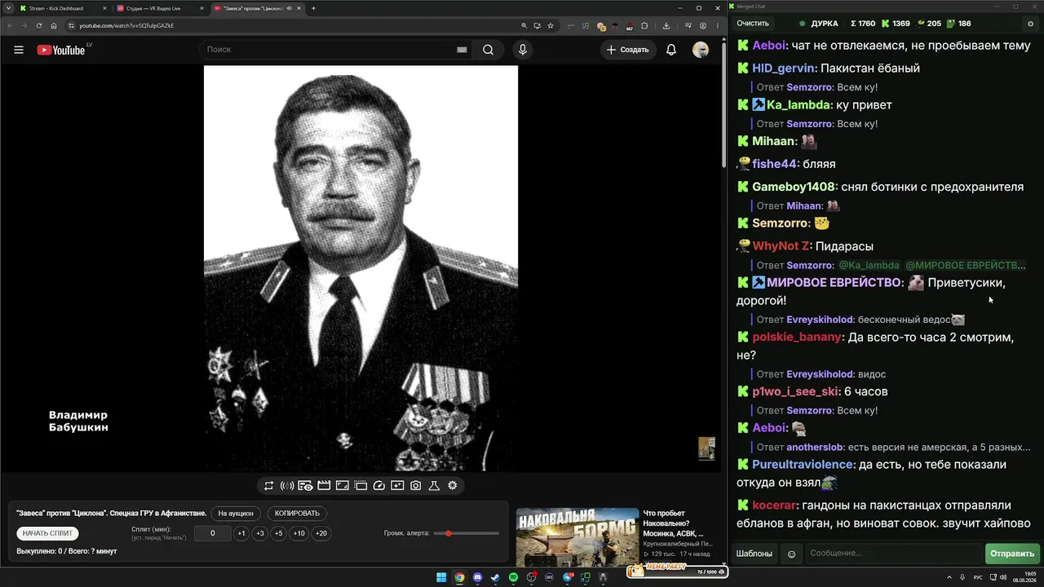
Task: Click the browser address bar URL
Action: [x=126, y=25]
